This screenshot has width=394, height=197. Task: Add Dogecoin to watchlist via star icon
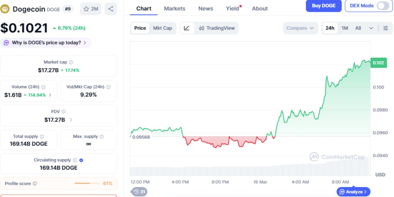pyautogui.click(x=91, y=9)
